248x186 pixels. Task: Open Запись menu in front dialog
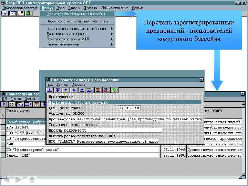click(x=62, y=84)
